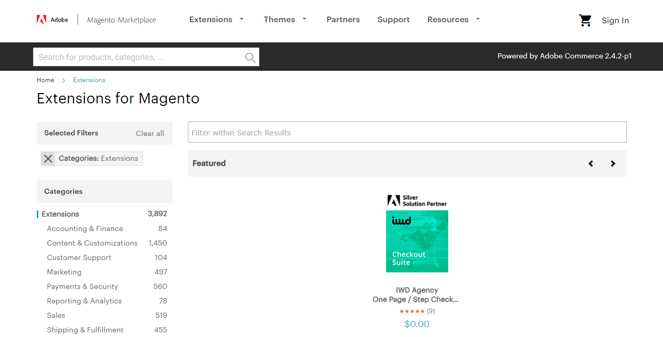663x337 pixels.
Task: Click the Silver Solution Partner badge
Action: [417, 201]
